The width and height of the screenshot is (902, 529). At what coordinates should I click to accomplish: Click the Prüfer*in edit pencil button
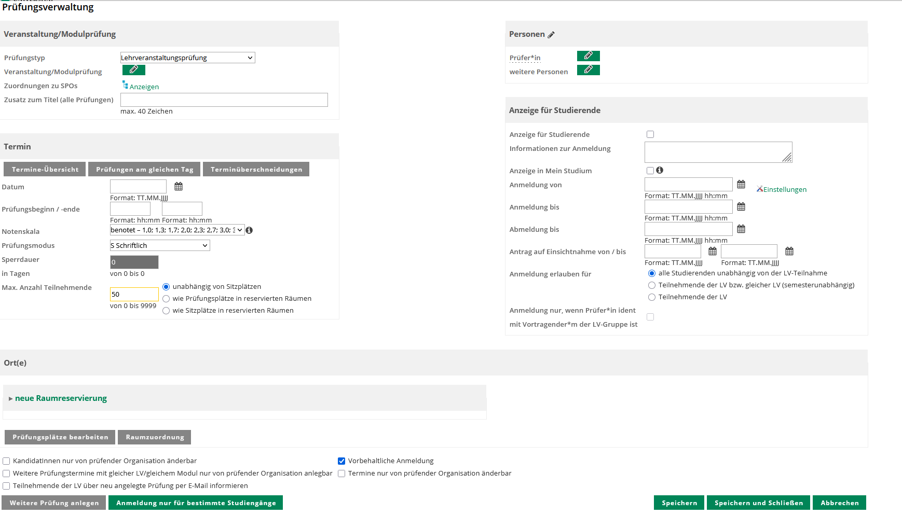coord(588,56)
